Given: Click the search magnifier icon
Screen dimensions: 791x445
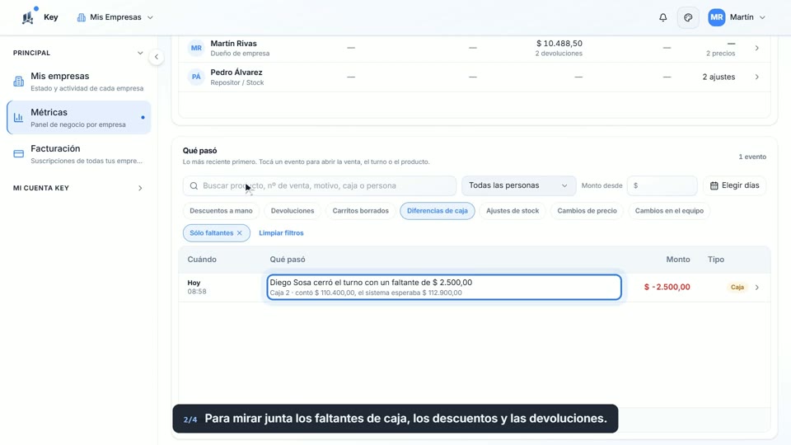Looking at the screenshot, I should tap(194, 185).
